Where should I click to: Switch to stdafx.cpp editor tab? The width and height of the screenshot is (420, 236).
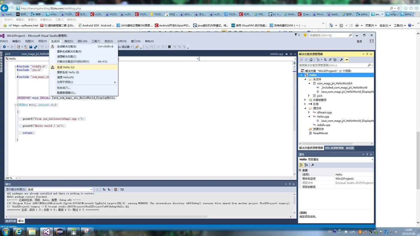coord(277,54)
